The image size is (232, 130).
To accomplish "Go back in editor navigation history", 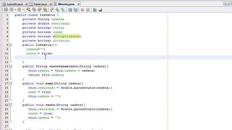I will point(12,10).
